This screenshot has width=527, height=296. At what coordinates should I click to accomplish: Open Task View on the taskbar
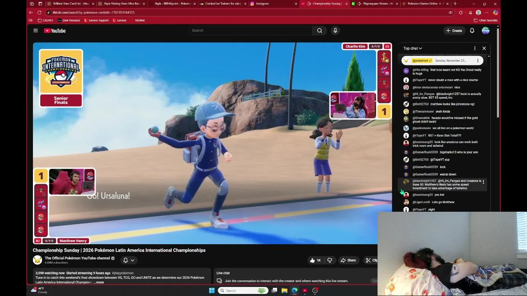click(x=274, y=291)
